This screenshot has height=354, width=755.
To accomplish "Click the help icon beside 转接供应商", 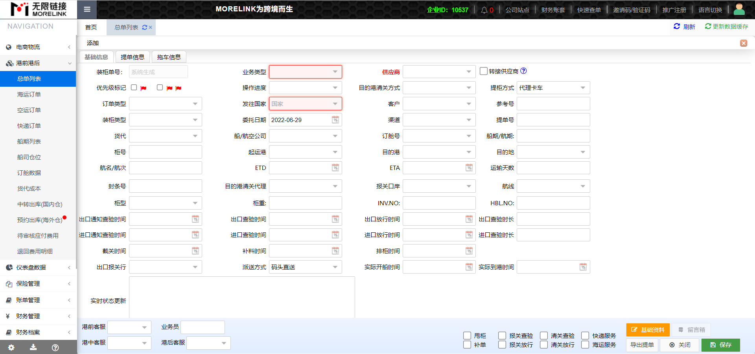I will 523,71.
